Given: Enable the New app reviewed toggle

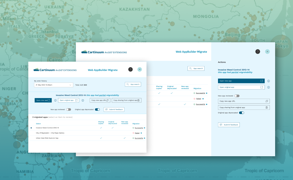Looking at the screenshot, I should tap(69, 109).
